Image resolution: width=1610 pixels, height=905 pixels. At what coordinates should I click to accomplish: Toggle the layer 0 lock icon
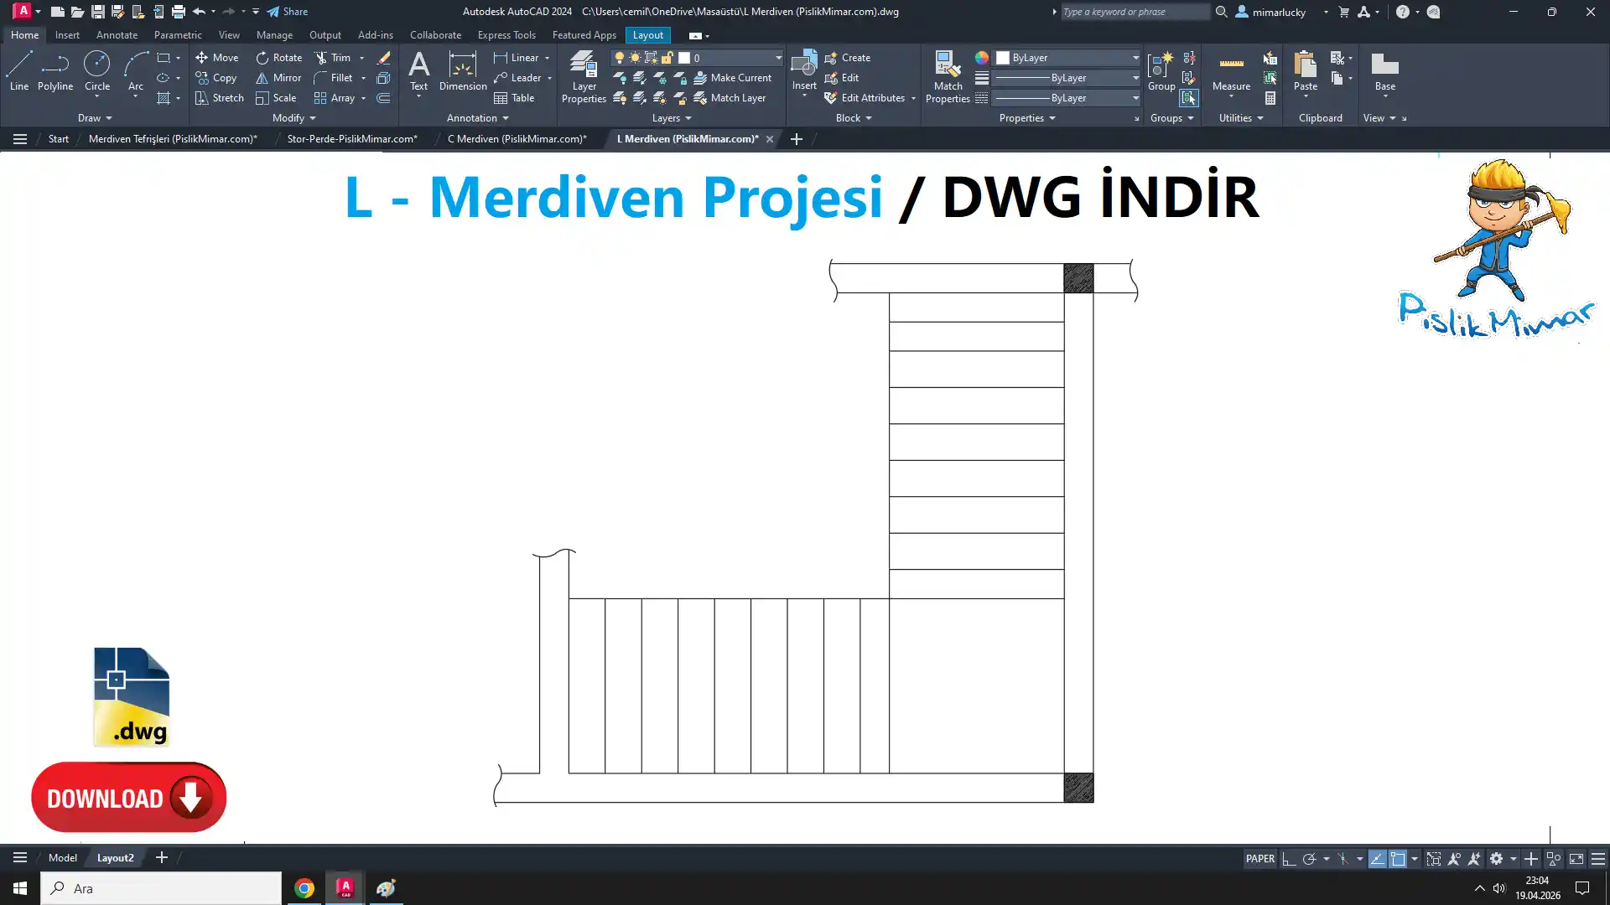[x=667, y=58]
